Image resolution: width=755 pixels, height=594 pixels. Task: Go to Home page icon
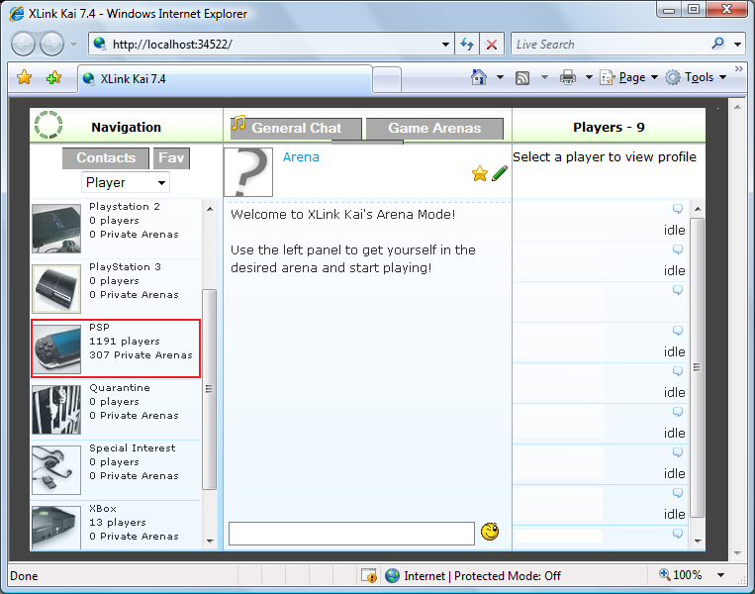(x=479, y=77)
